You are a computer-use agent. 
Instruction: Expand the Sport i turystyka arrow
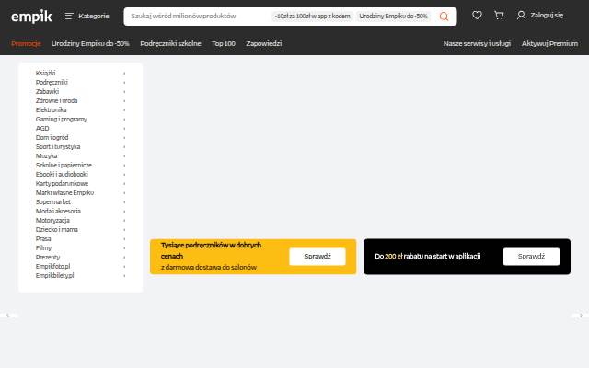click(x=124, y=147)
